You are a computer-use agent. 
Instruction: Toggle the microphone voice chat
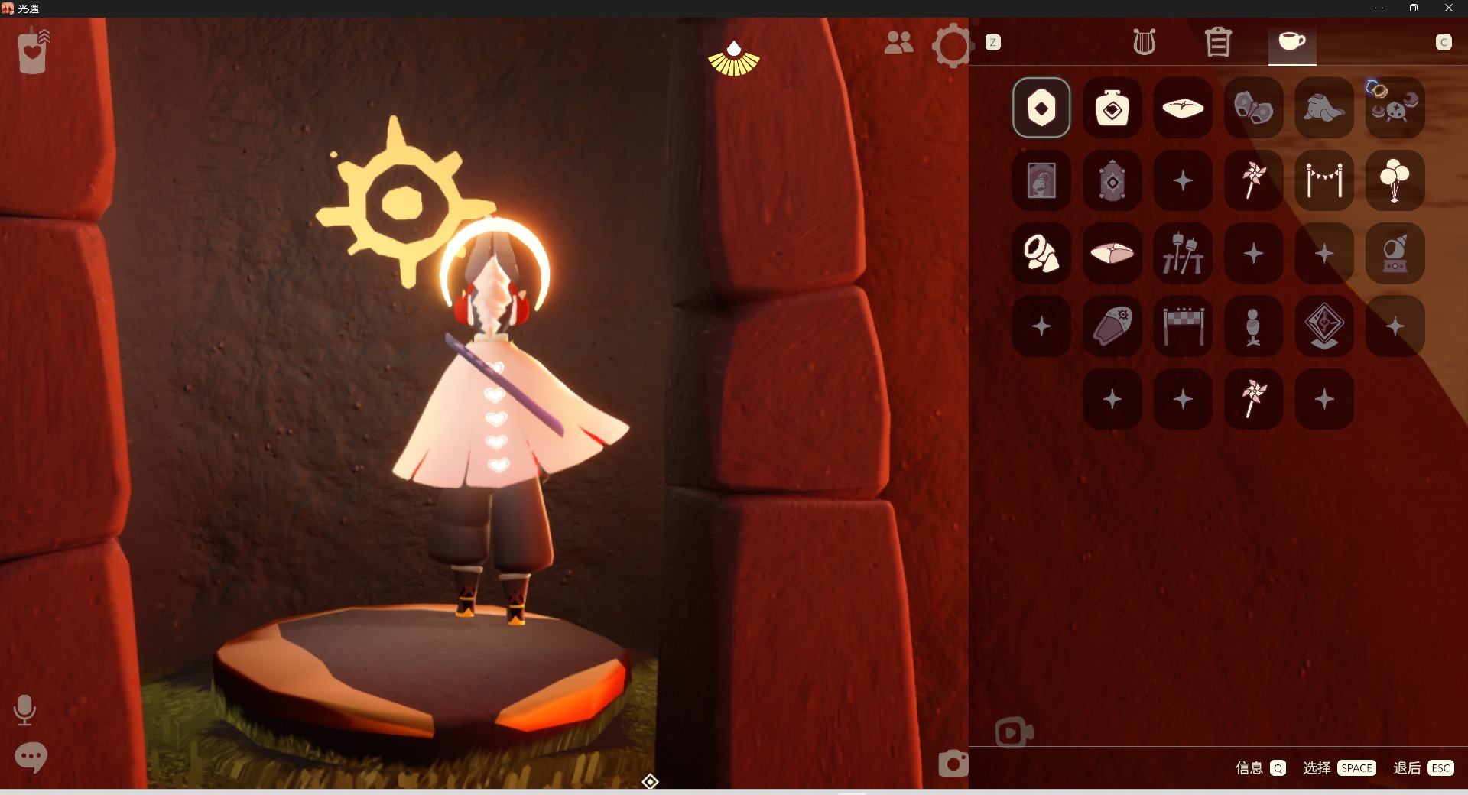[x=24, y=709]
